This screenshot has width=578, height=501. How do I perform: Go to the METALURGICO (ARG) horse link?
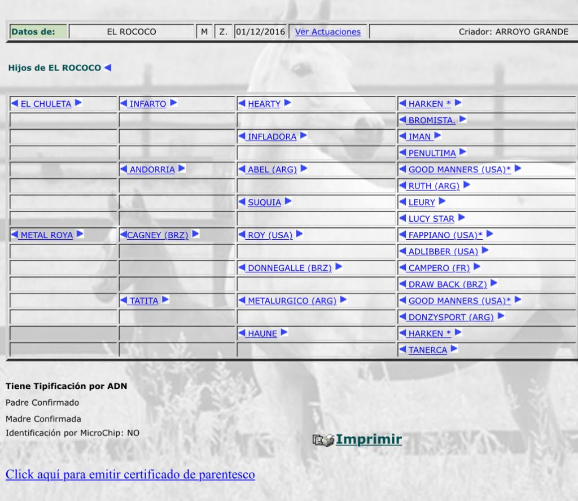point(292,301)
